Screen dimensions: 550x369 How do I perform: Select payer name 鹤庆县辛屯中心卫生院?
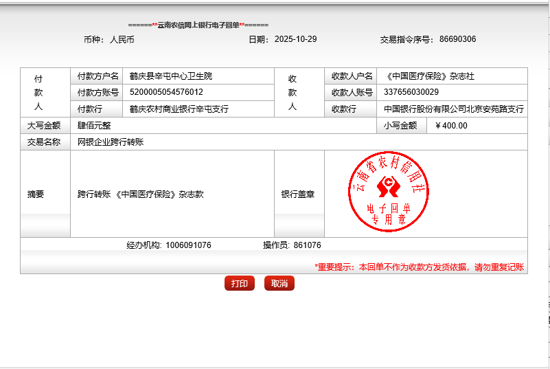point(171,76)
